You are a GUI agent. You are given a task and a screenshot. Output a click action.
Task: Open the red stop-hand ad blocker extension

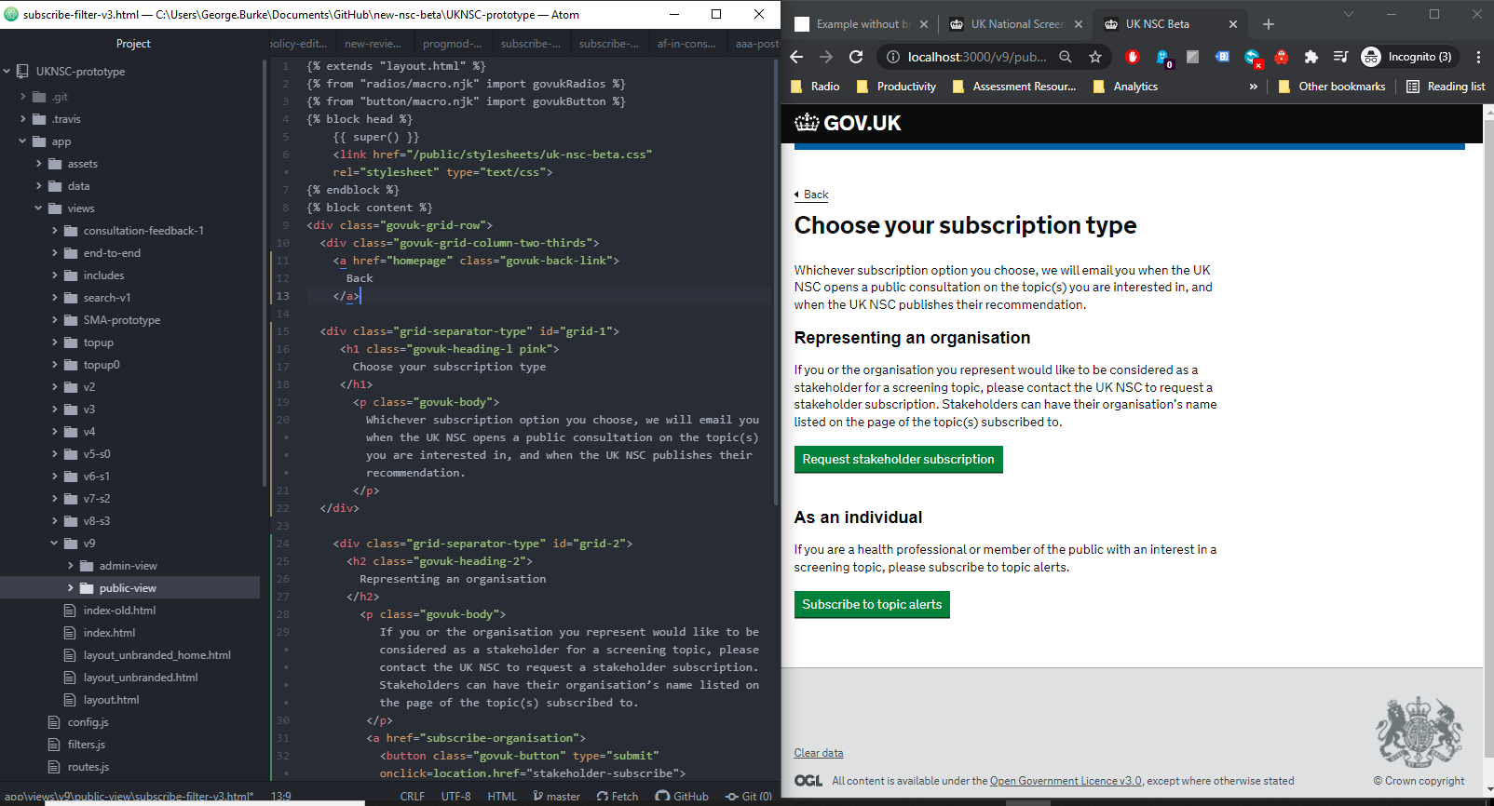(x=1133, y=57)
